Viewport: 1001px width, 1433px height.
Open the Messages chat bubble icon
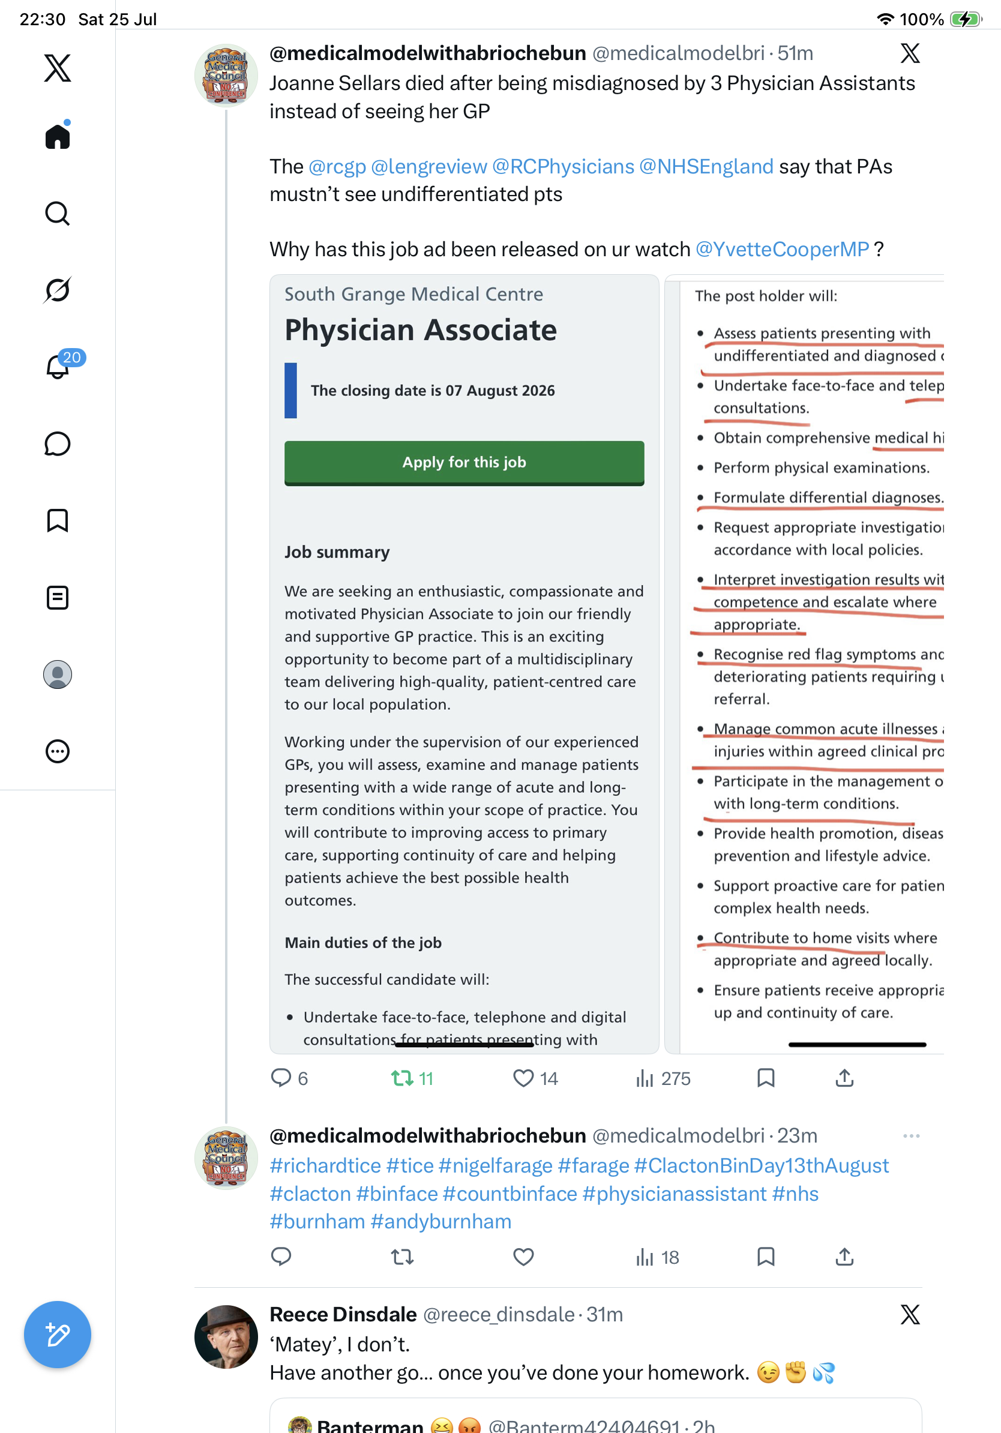coord(58,443)
